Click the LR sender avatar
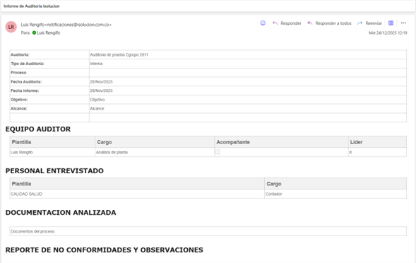Image resolution: width=416 pixels, height=263 pixels. (x=11, y=27)
